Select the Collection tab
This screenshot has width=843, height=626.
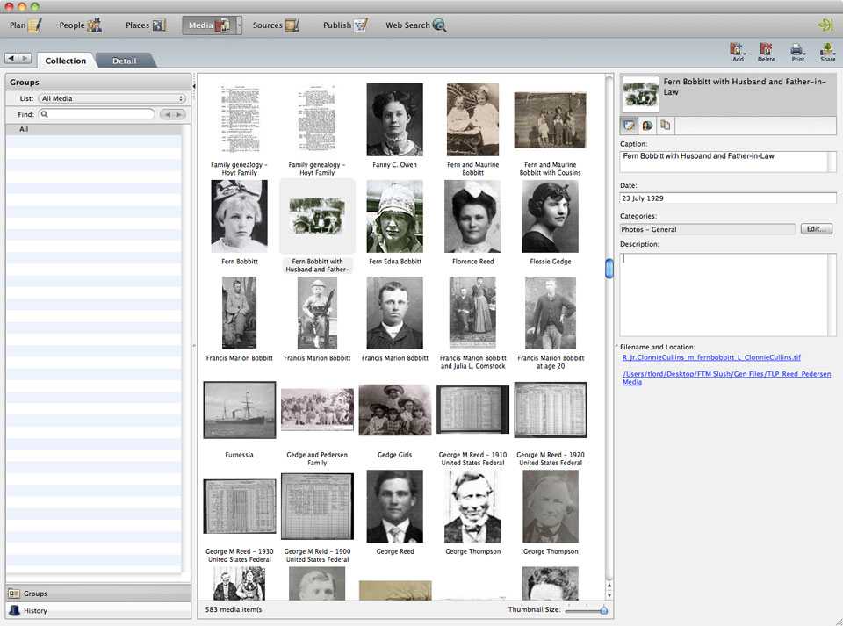66,61
